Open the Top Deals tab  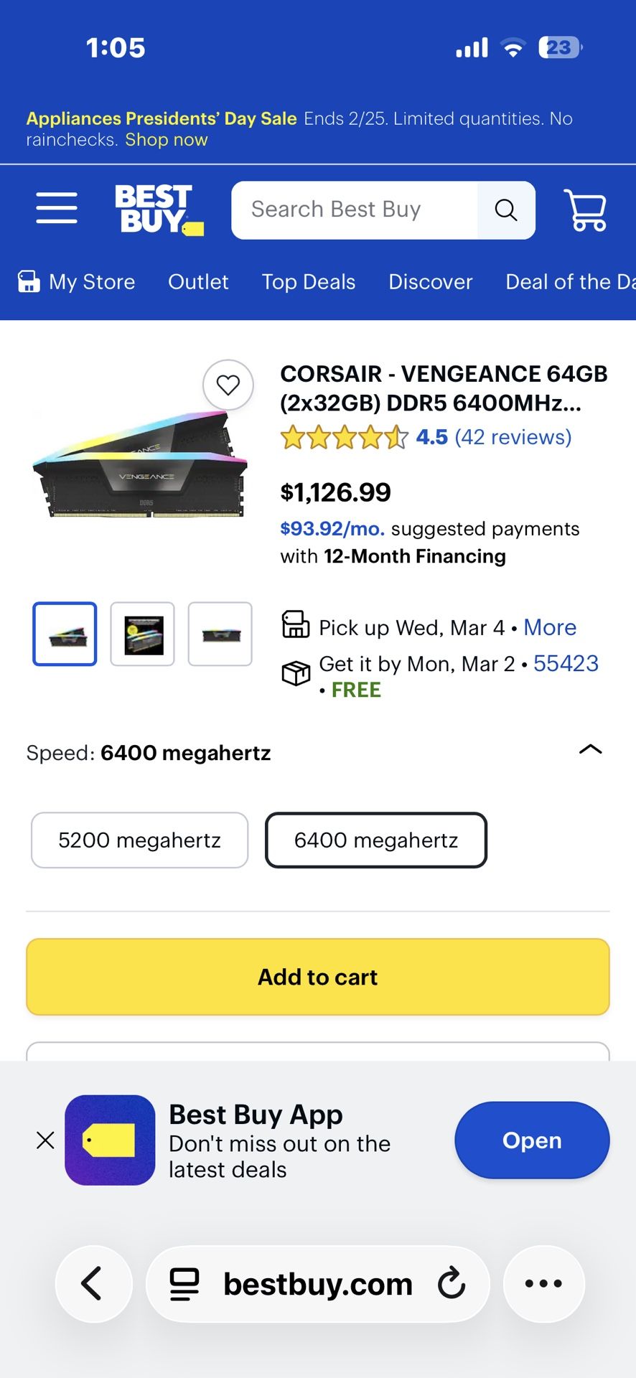[309, 282]
